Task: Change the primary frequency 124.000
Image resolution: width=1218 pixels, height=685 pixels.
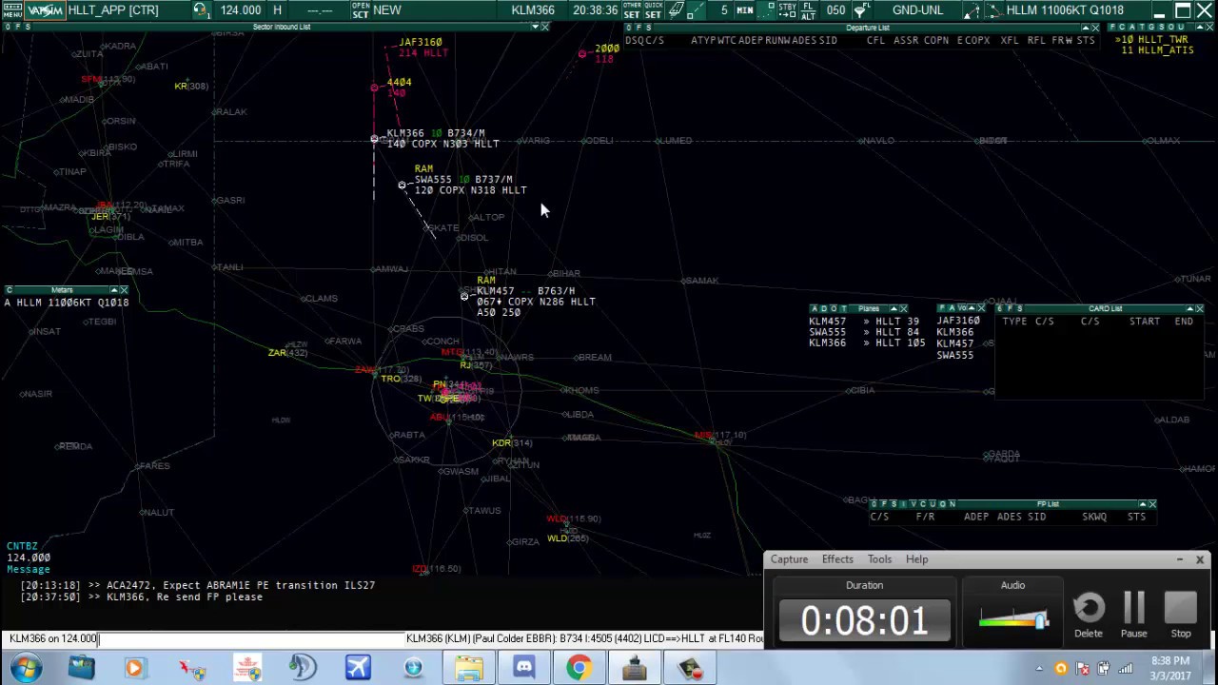Action: (241, 10)
